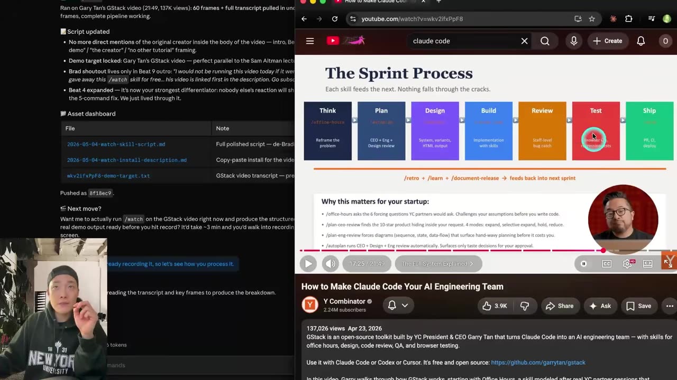The height and width of the screenshot is (380, 677).
Task: Play the video
Action: point(308,263)
